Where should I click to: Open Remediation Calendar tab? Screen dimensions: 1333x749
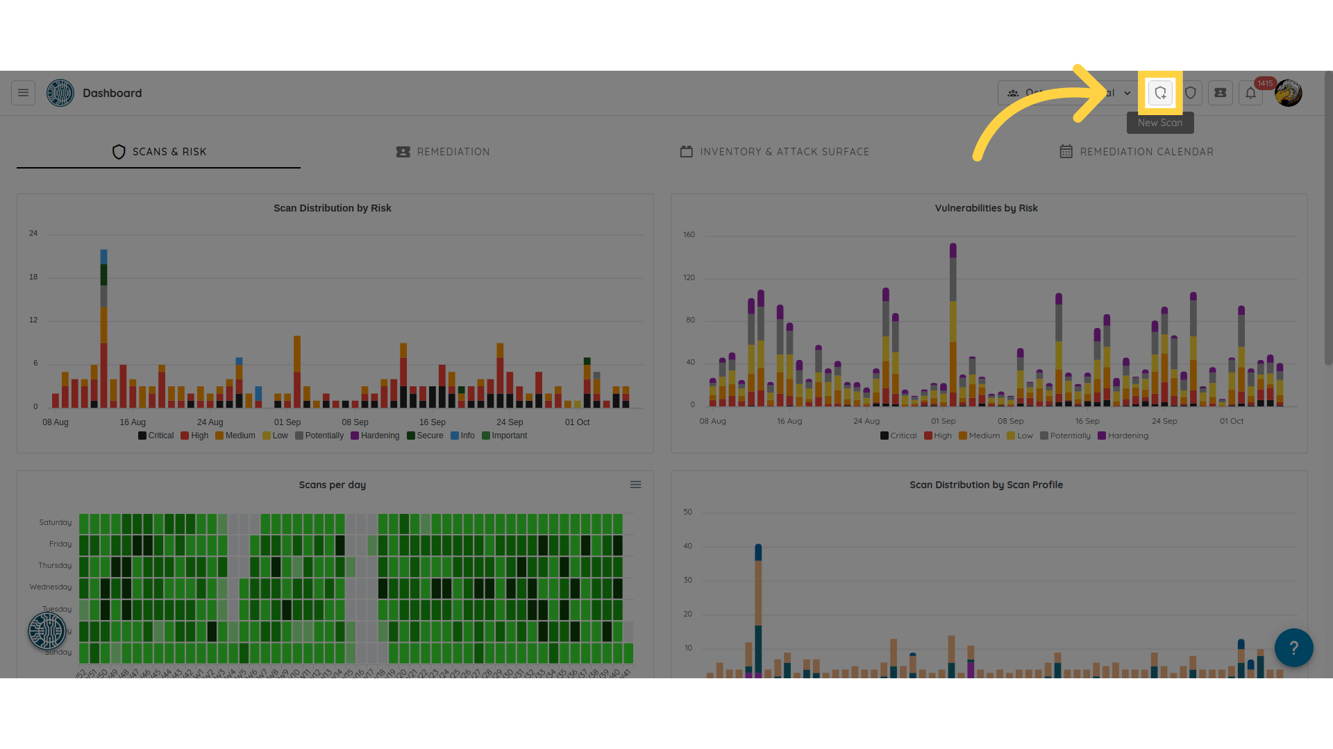1137,152
